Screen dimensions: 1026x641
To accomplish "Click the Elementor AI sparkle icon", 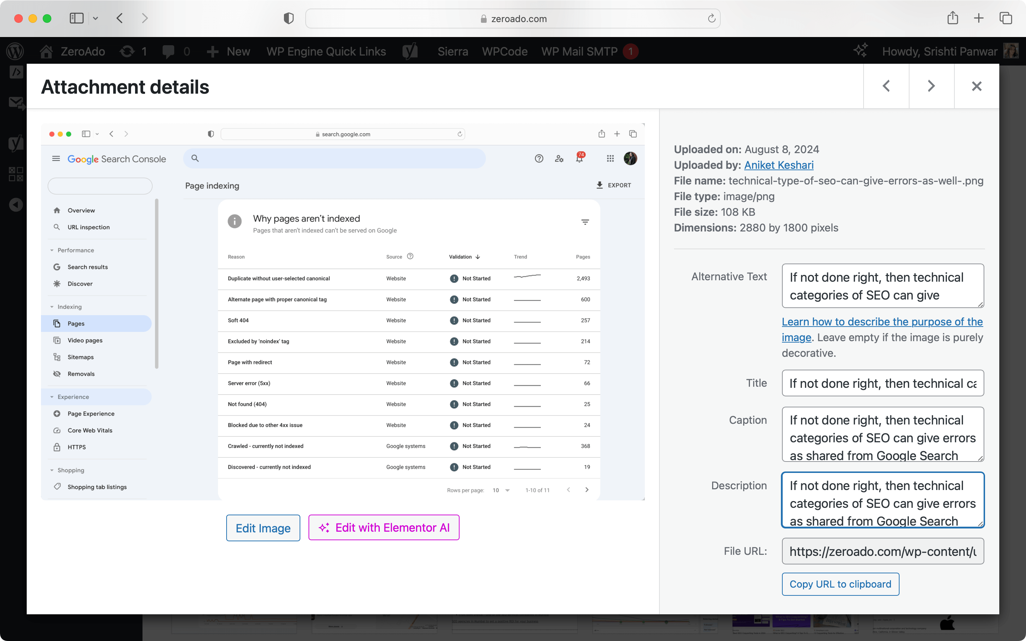I will tap(861, 51).
